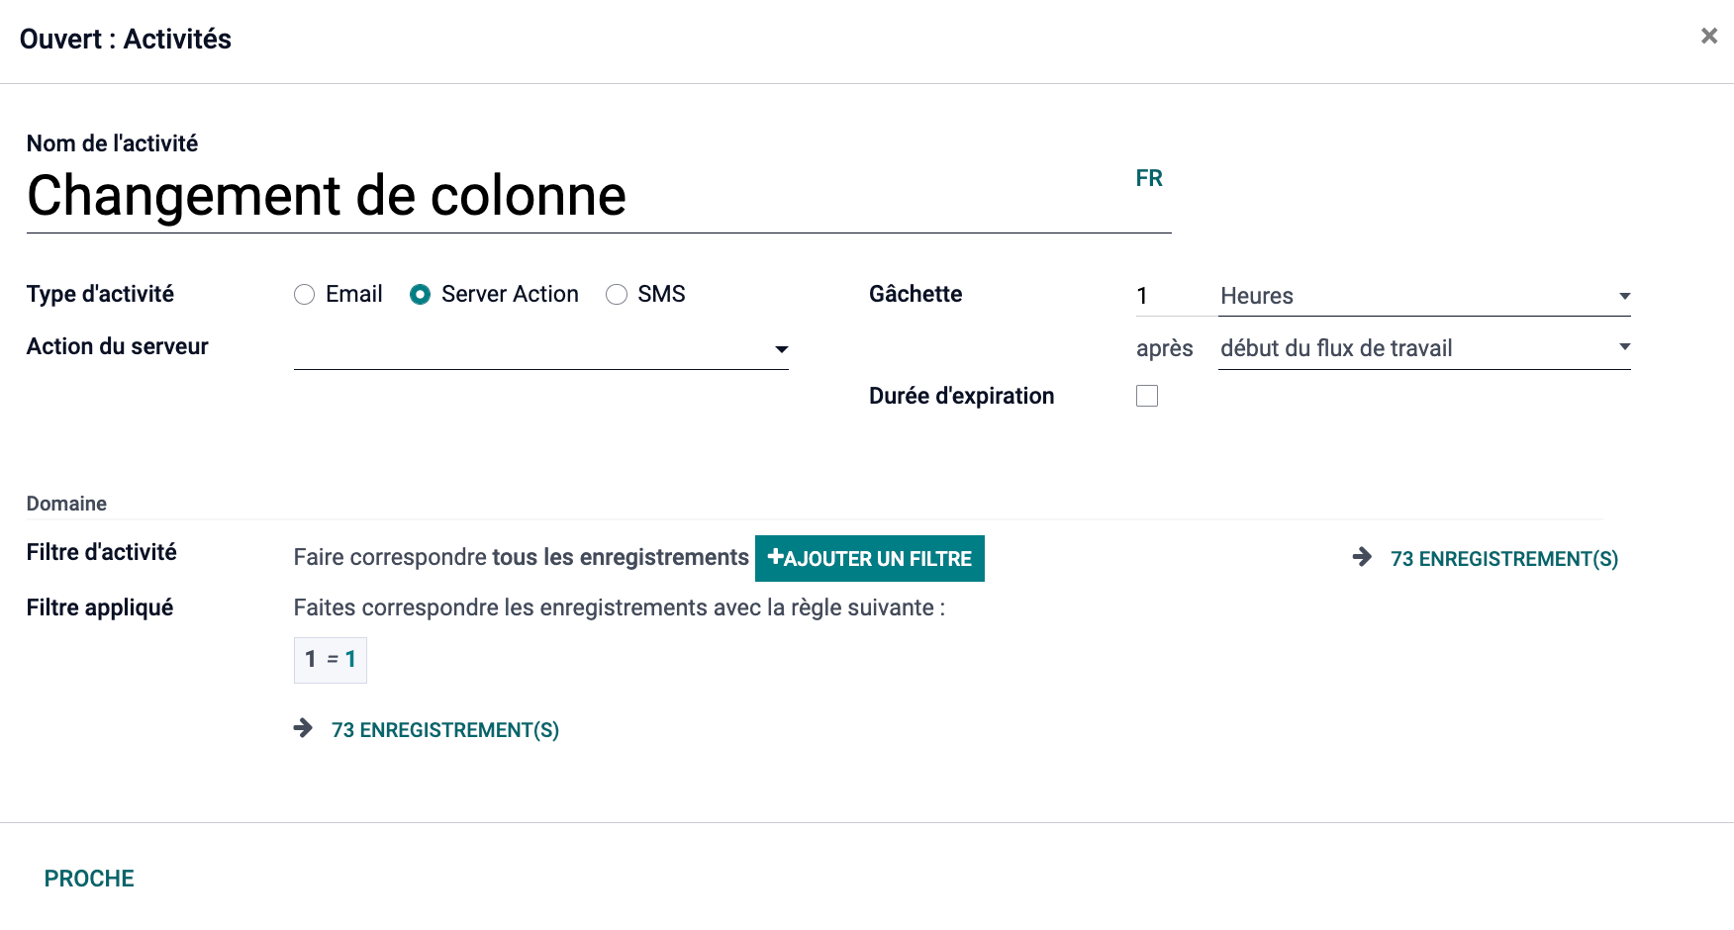The width and height of the screenshot is (1734, 930).
Task: Click the PROCHE button
Action: 88,878
